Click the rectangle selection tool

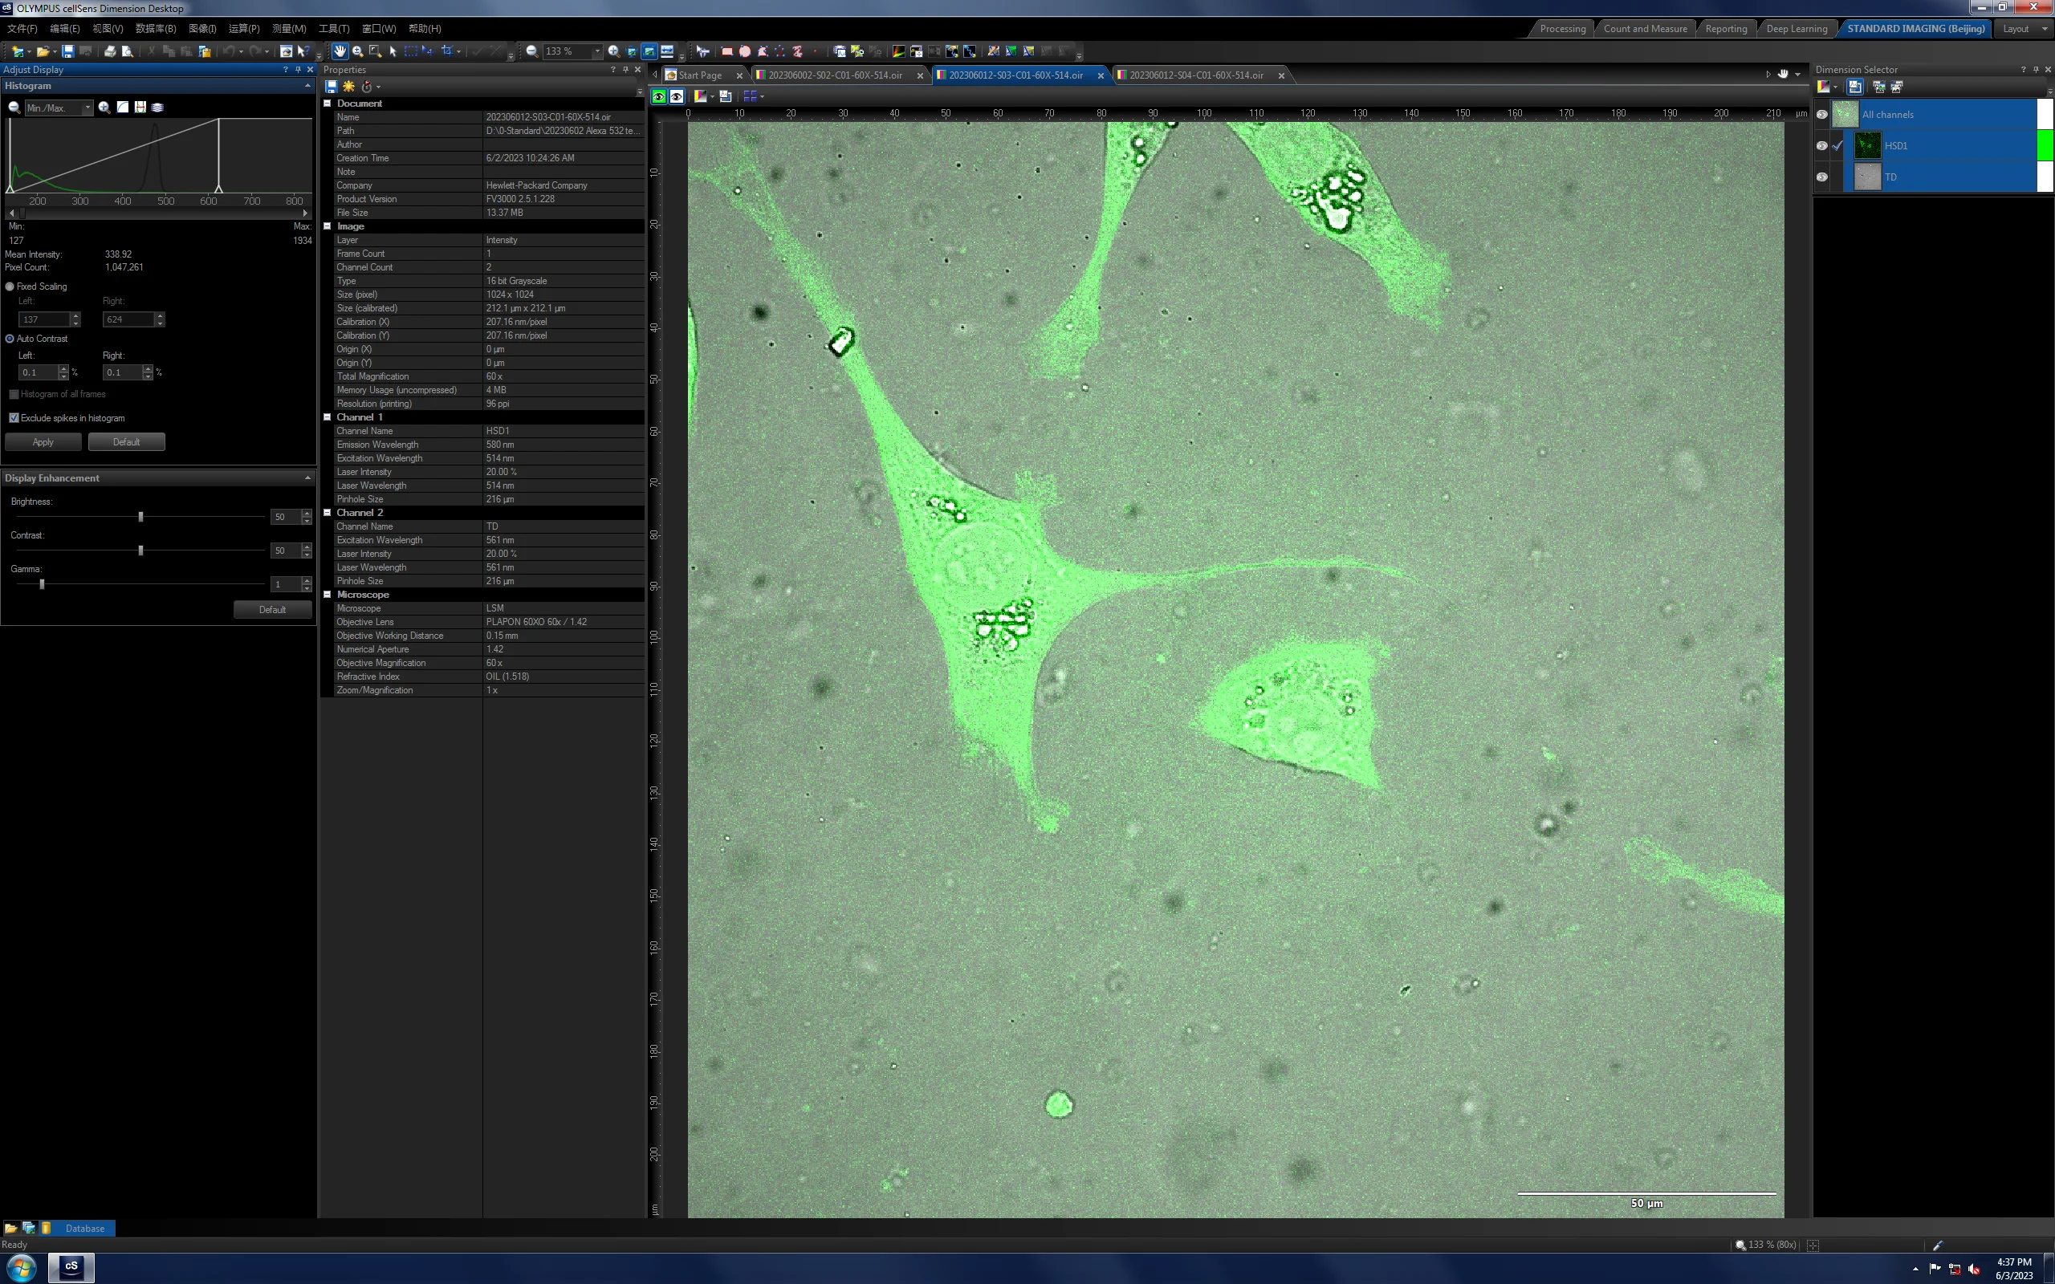[x=410, y=51]
